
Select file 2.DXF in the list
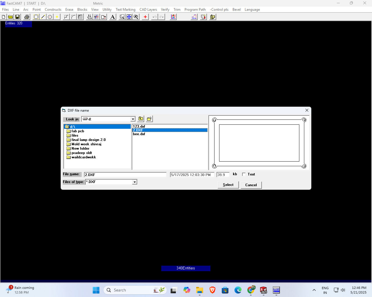click(170, 130)
